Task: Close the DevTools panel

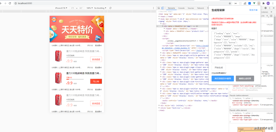Action: pyautogui.click(x=274, y=8)
